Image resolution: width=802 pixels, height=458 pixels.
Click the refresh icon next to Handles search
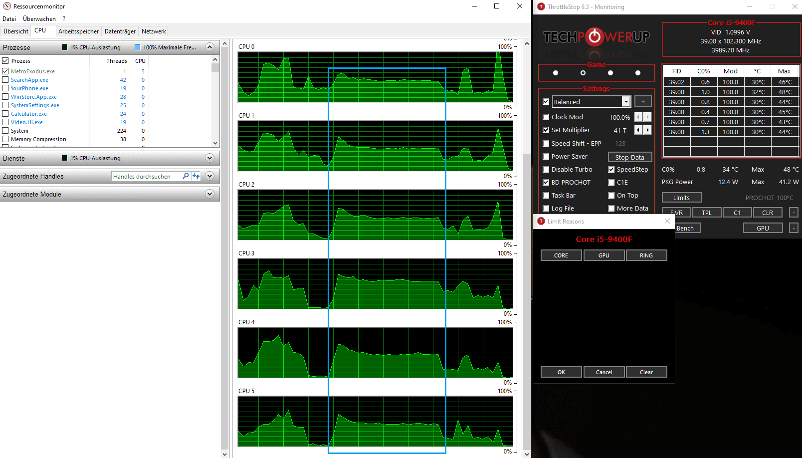pos(196,176)
